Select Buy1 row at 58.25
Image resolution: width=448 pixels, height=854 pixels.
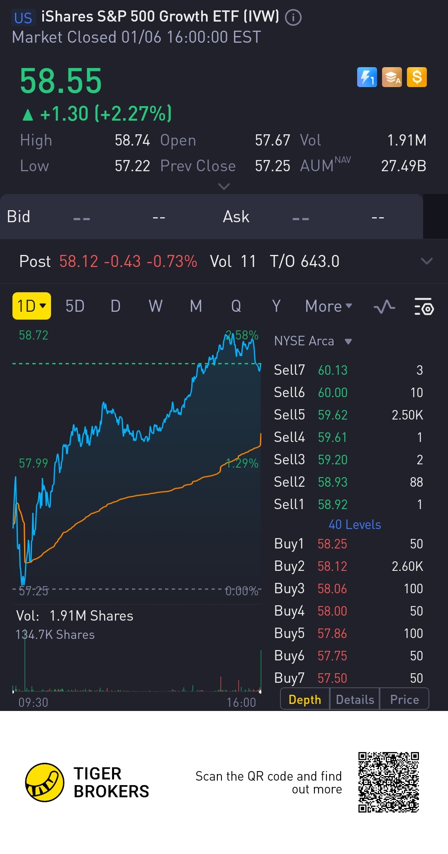pos(348,543)
